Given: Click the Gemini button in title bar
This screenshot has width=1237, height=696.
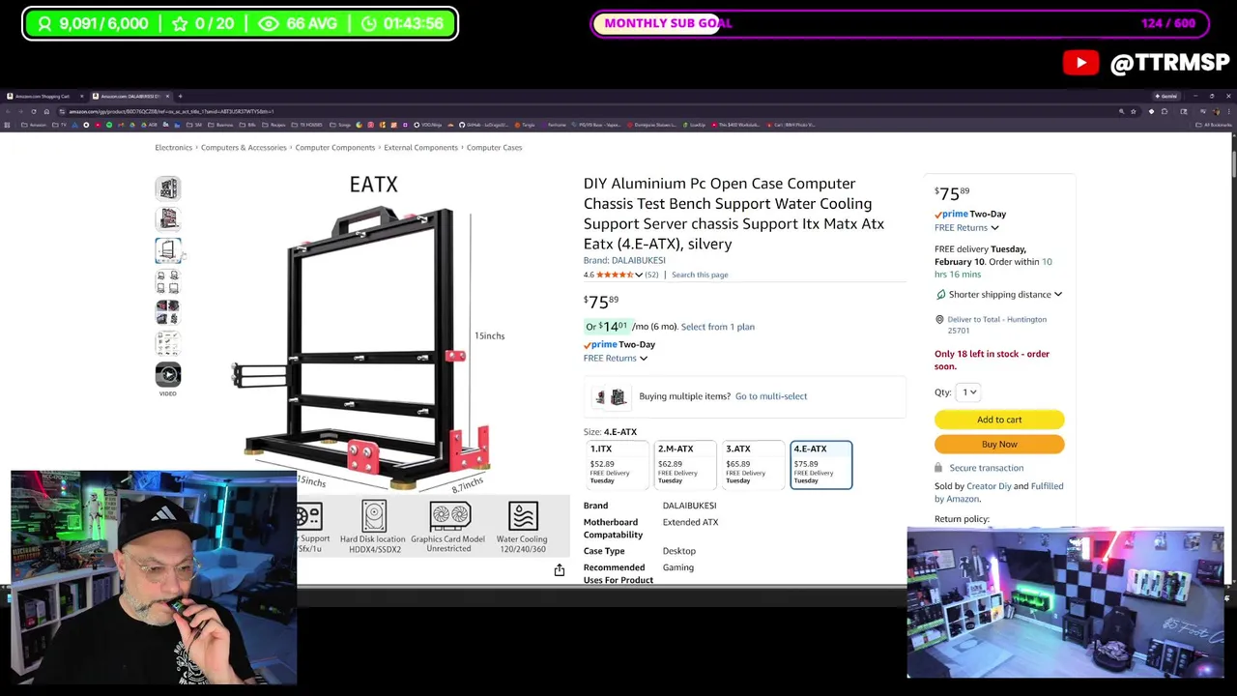Looking at the screenshot, I should point(1165,96).
